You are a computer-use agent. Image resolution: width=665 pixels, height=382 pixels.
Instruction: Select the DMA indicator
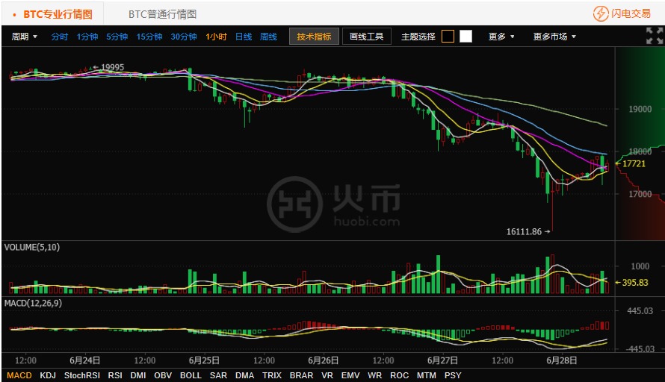[245, 375]
